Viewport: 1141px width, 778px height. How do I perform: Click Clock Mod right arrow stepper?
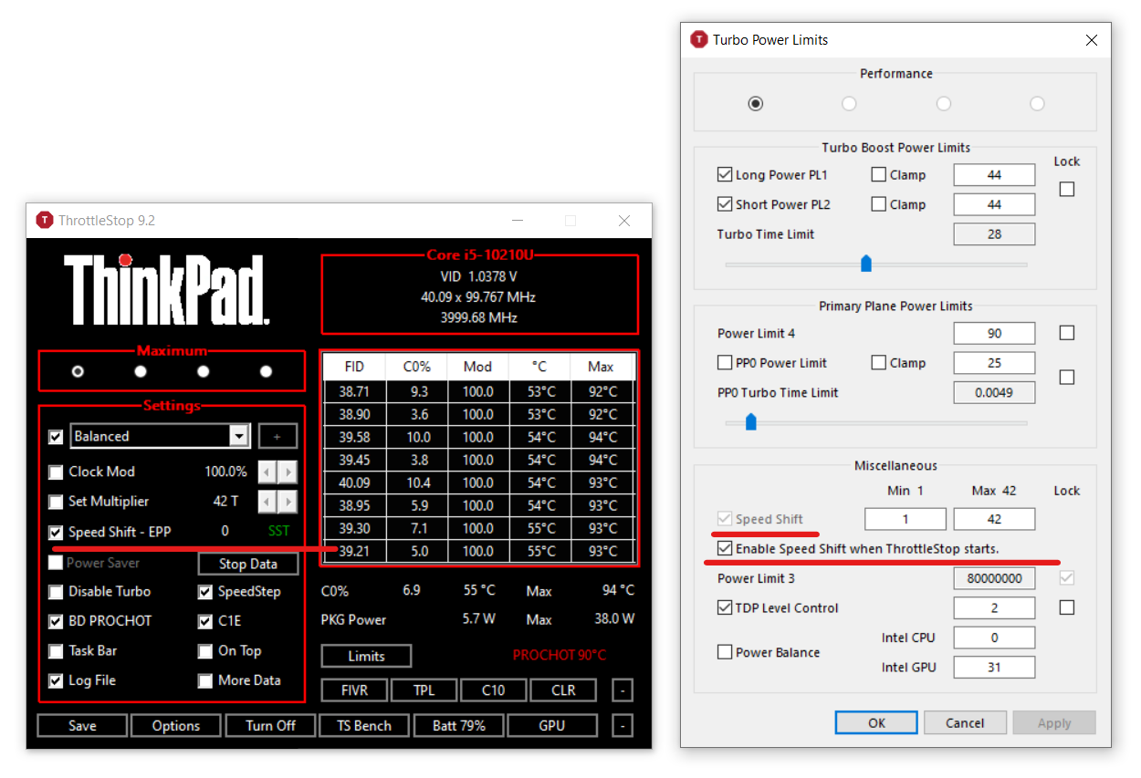pos(288,472)
